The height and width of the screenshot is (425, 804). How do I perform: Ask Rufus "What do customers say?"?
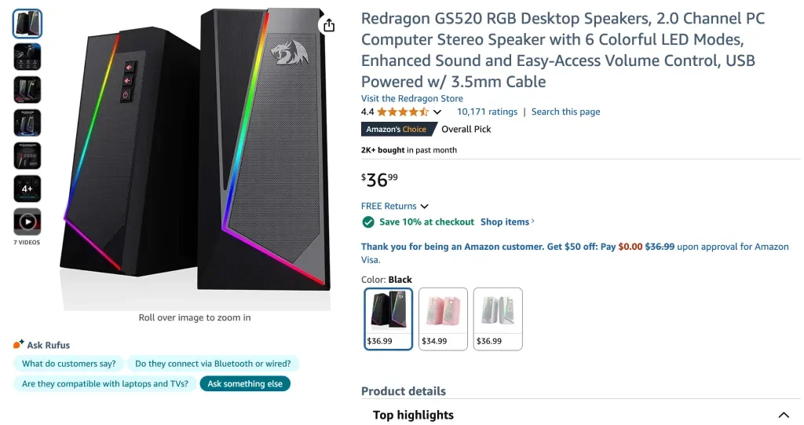[x=69, y=364]
